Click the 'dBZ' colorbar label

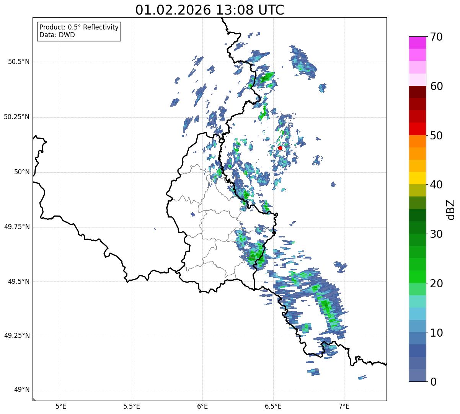451,209
